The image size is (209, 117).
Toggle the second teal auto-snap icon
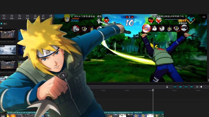(181, 87)
